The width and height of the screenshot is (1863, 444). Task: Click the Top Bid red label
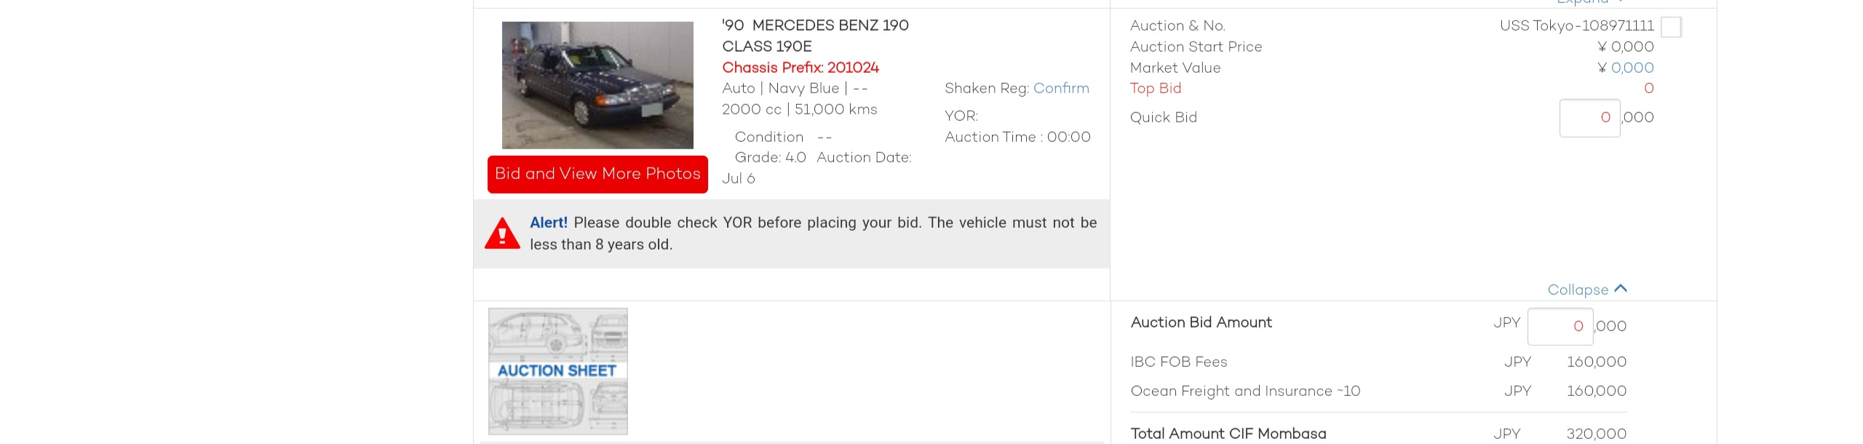(x=1156, y=88)
